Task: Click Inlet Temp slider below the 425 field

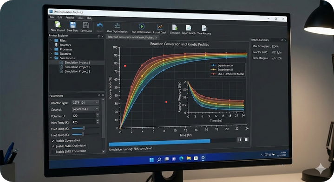Action: click(85, 128)
